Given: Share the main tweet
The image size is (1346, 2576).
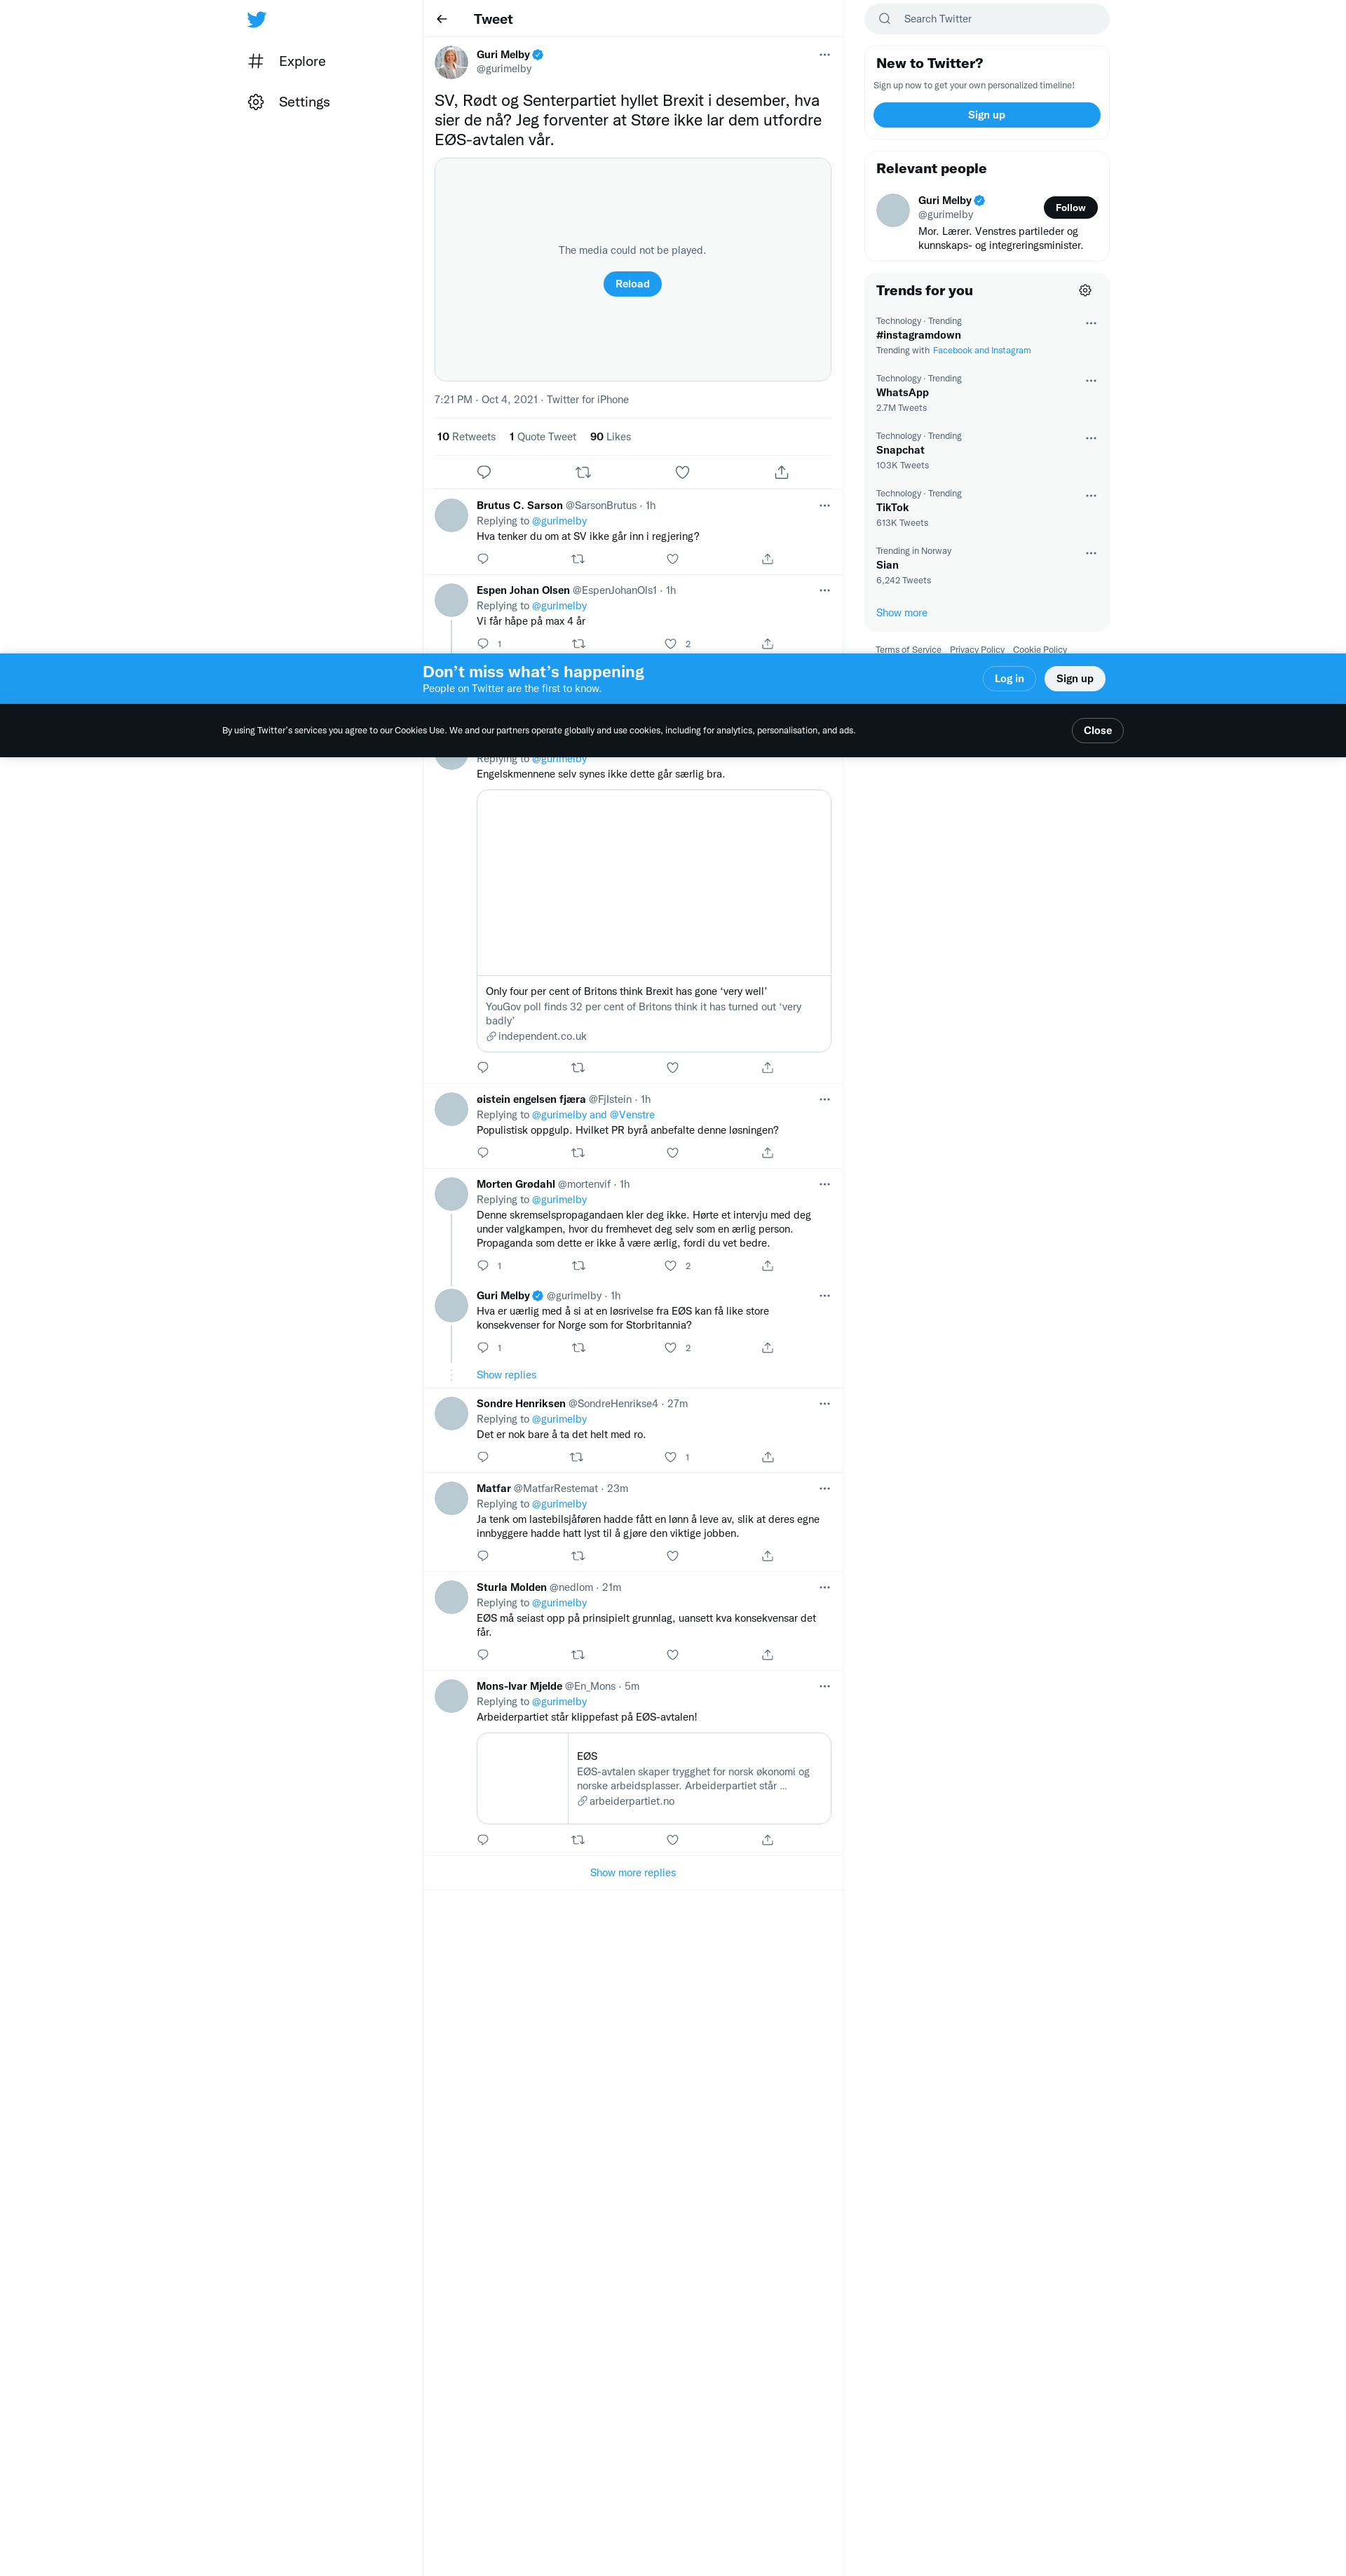Looking at the screenshot, I should point(782,472).
